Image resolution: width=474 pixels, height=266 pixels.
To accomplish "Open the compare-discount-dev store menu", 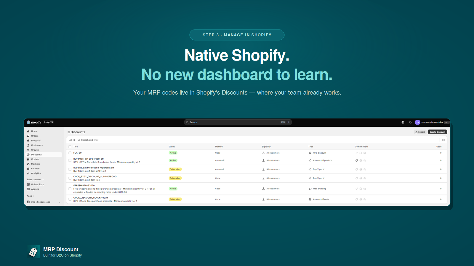I will pos(432,122).
